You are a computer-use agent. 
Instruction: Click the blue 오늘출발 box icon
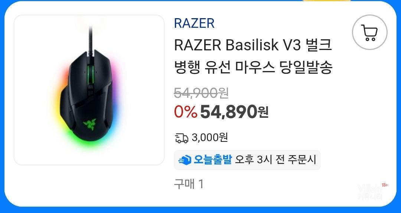[x=185, y=160]
